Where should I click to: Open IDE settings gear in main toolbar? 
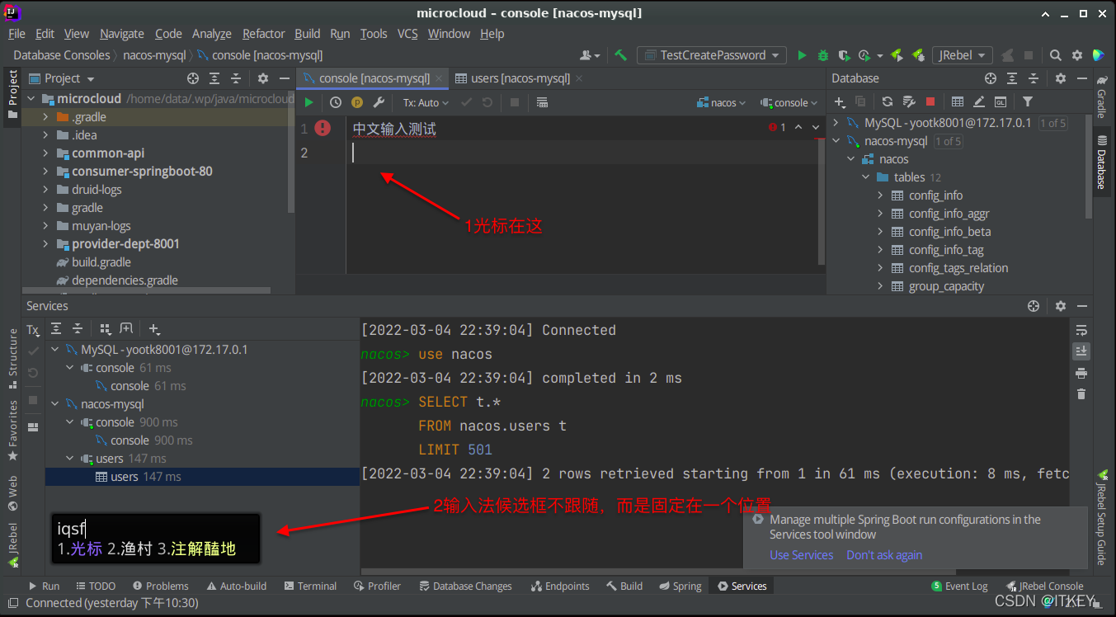click(1077, 55)
